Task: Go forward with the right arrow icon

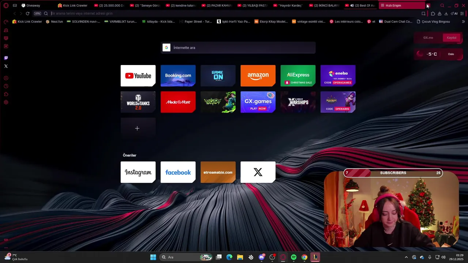Action: point(21,14)
